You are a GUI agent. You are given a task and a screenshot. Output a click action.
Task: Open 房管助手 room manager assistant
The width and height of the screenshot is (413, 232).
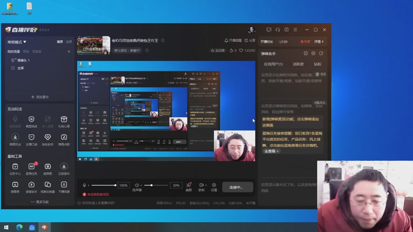click(x=31, y=187)
